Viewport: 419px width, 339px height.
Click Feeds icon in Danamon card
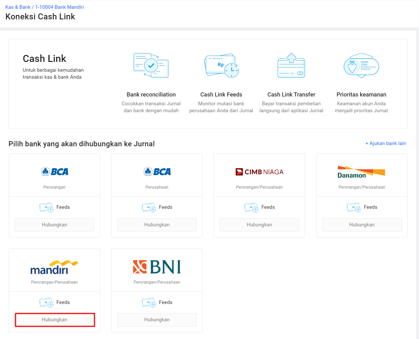click(354, 207)
